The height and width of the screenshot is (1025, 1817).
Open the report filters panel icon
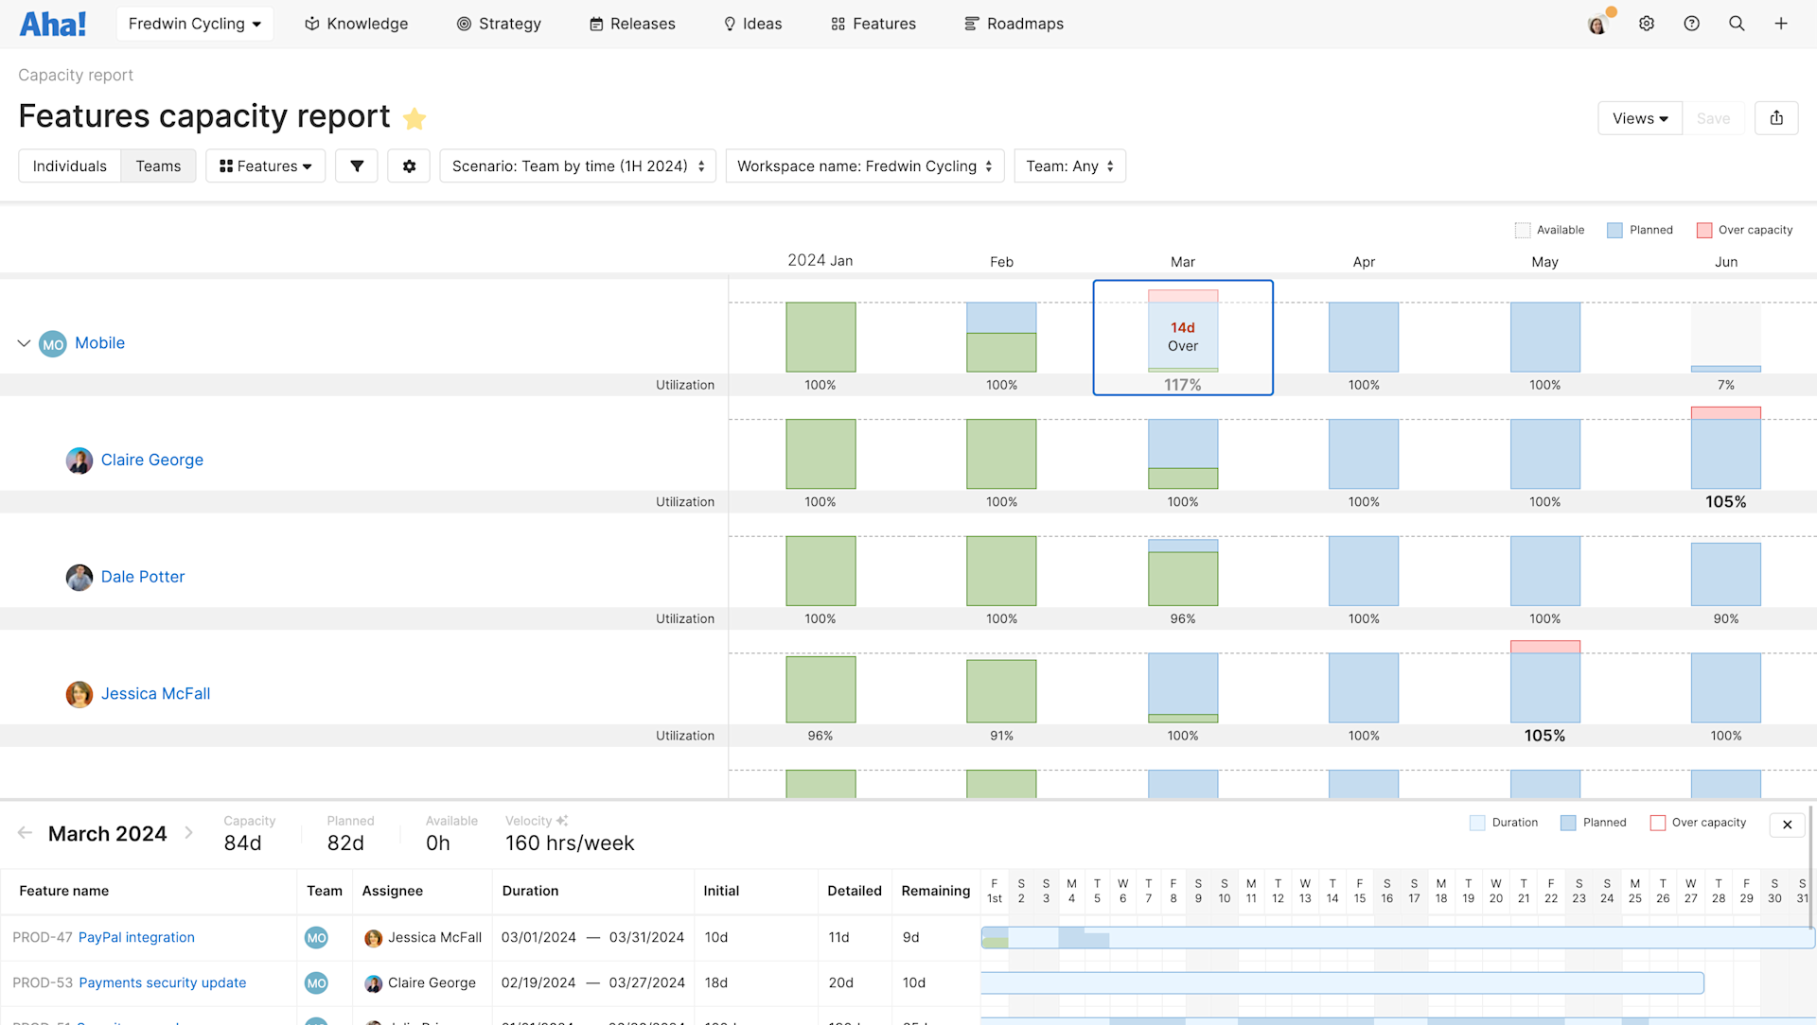[356, 165]
